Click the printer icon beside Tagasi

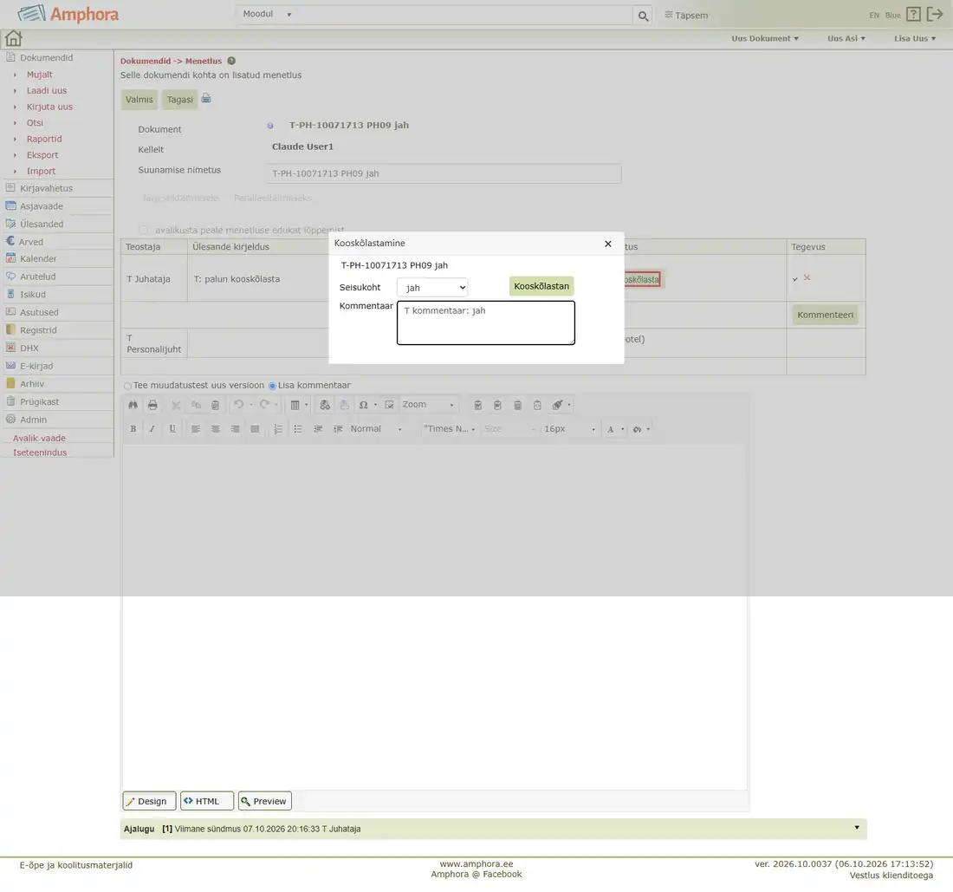tap(206, 99)
